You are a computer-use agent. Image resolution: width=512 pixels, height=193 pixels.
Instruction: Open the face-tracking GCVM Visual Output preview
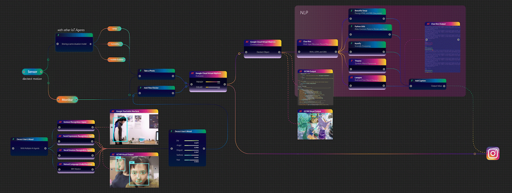coord(134,172)
